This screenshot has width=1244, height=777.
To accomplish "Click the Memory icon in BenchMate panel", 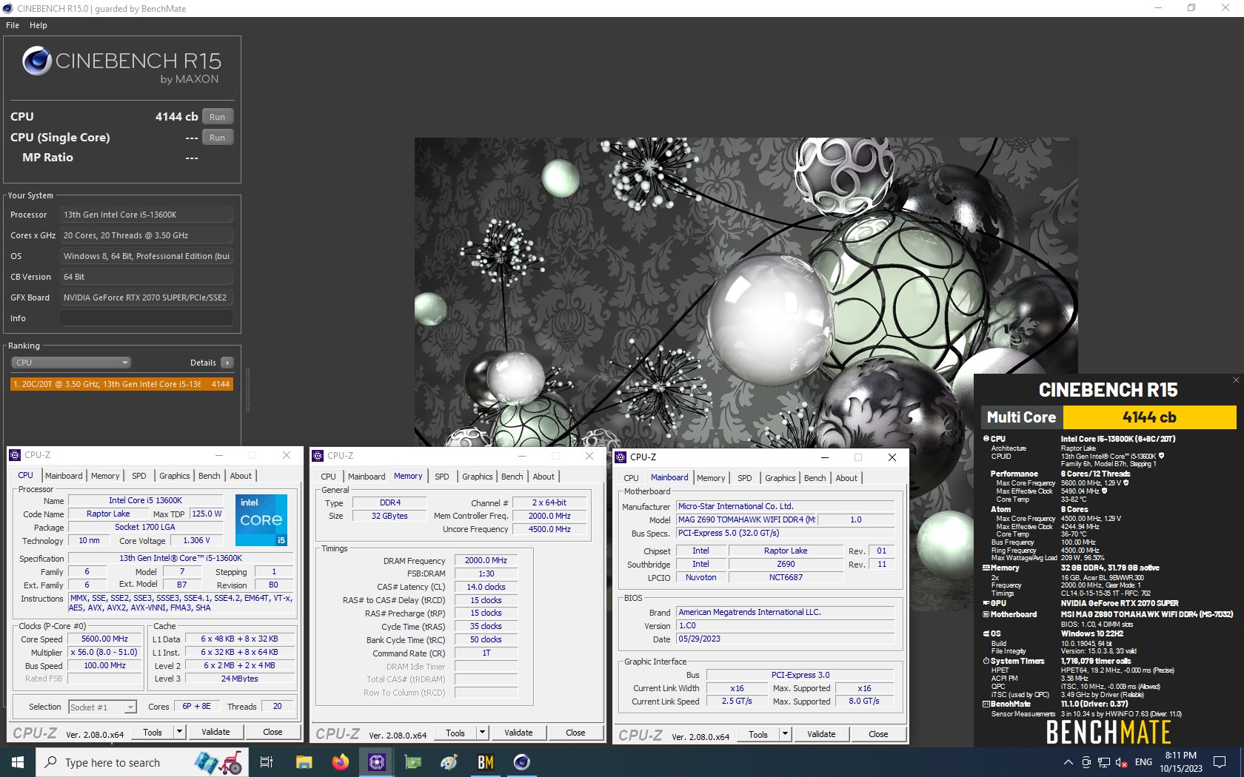I will (986, 568).
